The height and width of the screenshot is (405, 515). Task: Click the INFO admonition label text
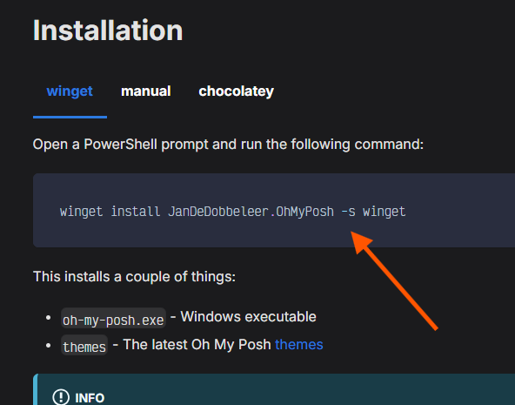coord(90,398)
